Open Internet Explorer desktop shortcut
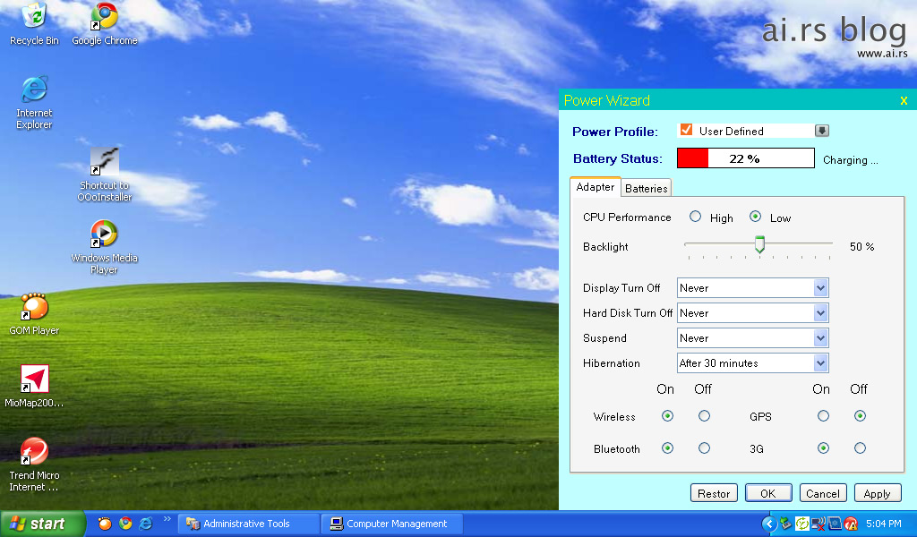The image size is (917, 537). tap(34, 89)
